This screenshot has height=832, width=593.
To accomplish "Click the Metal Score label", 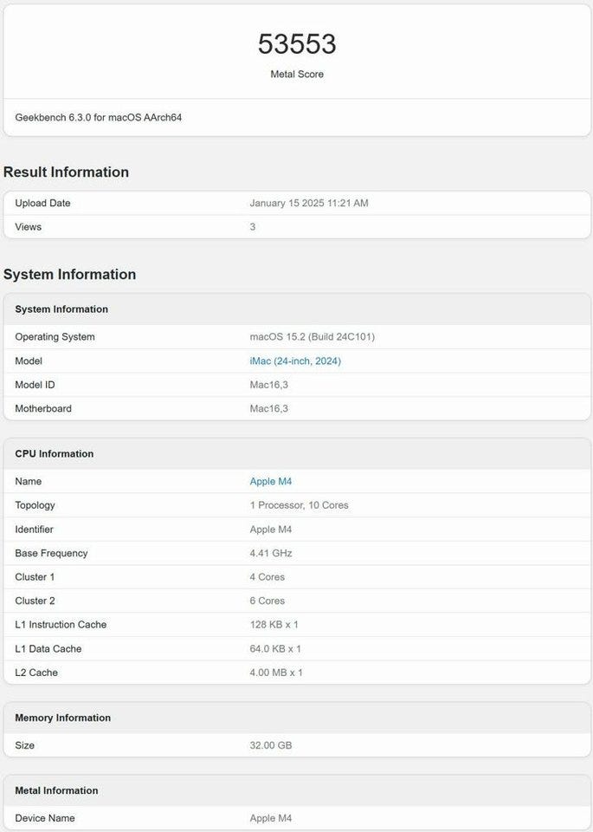I will pos(297,75).
